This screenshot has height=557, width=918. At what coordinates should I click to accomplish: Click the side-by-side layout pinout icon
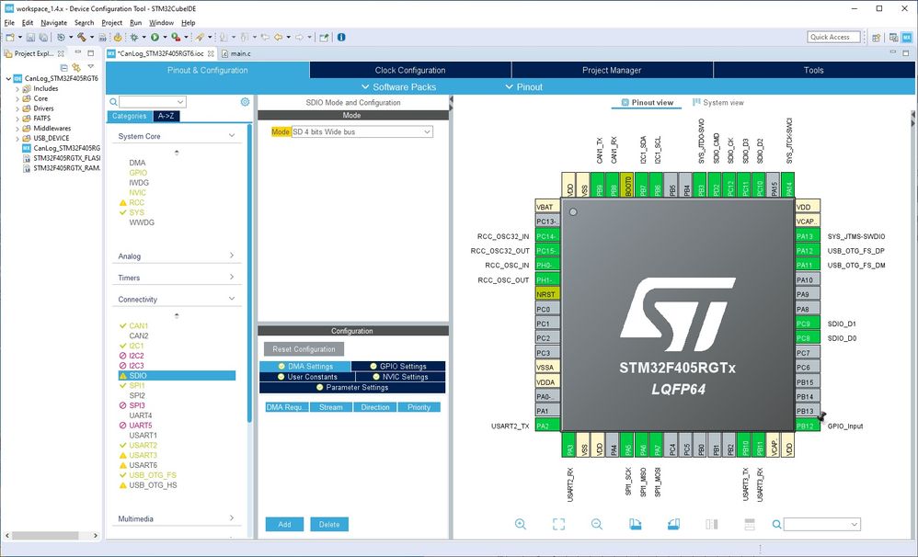(x=711, y=524)
